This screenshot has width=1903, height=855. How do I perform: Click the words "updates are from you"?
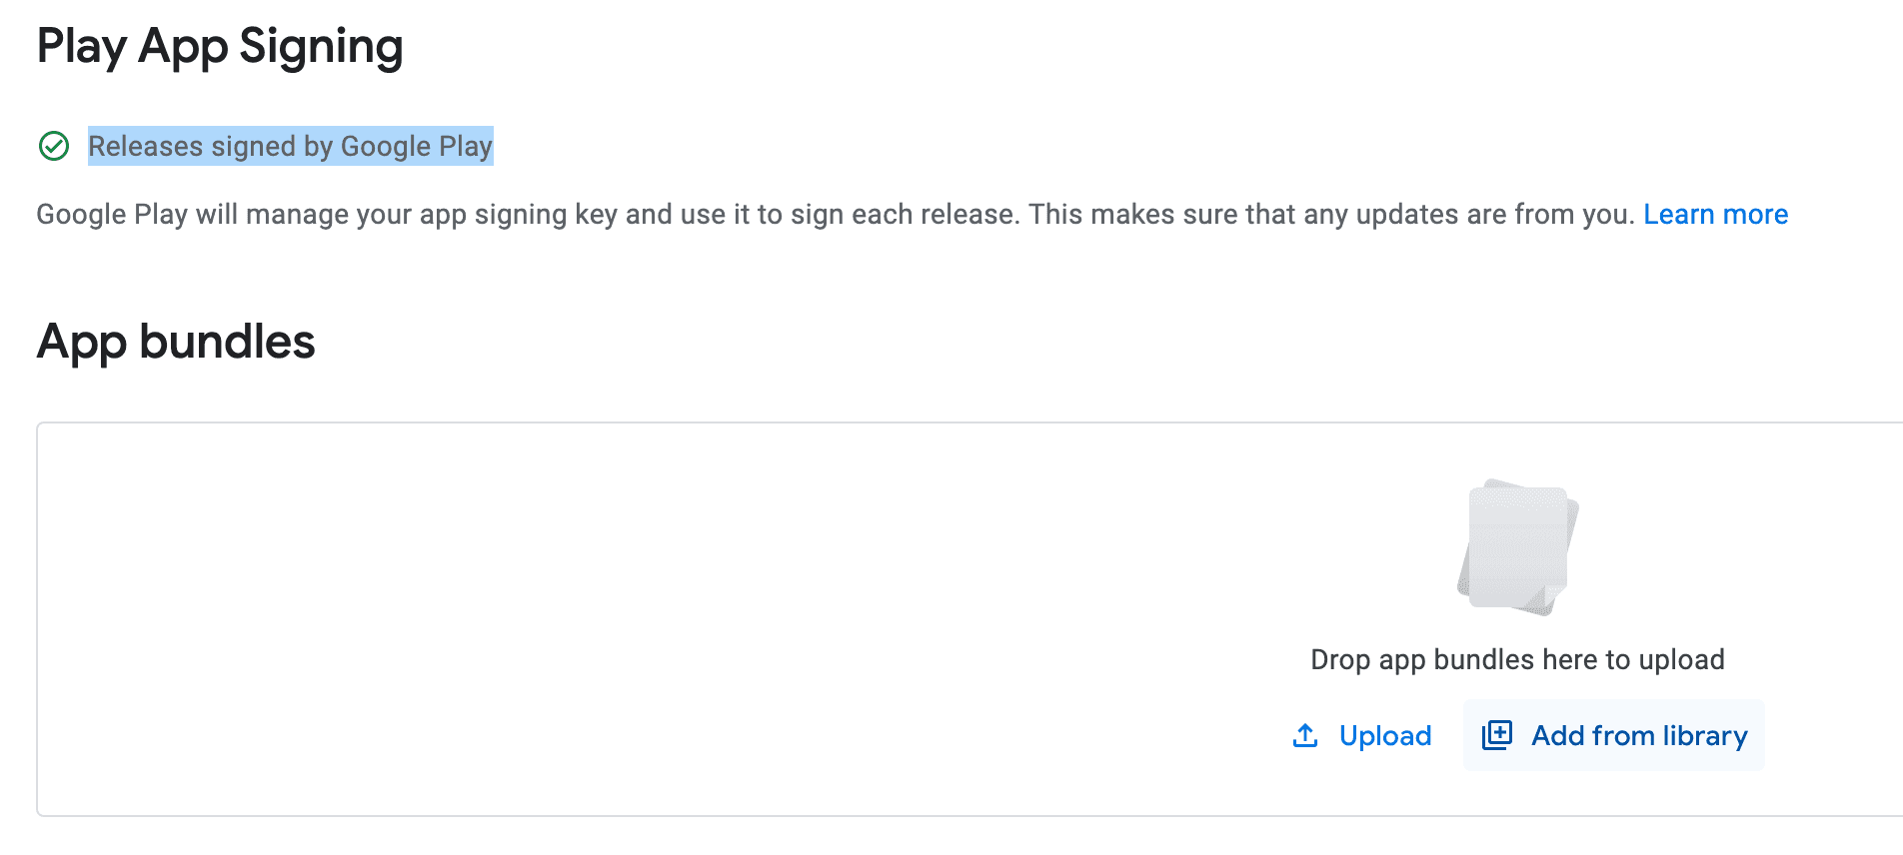[x=1495, y=215]
